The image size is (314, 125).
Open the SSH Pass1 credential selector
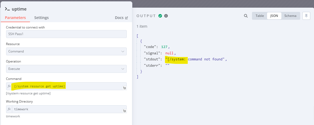tap(66, 34)
